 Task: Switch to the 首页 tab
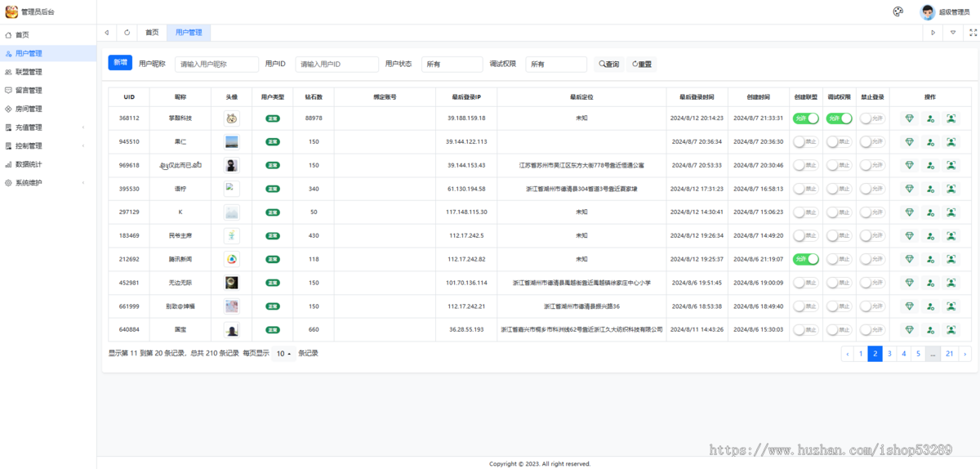(152, 33)
